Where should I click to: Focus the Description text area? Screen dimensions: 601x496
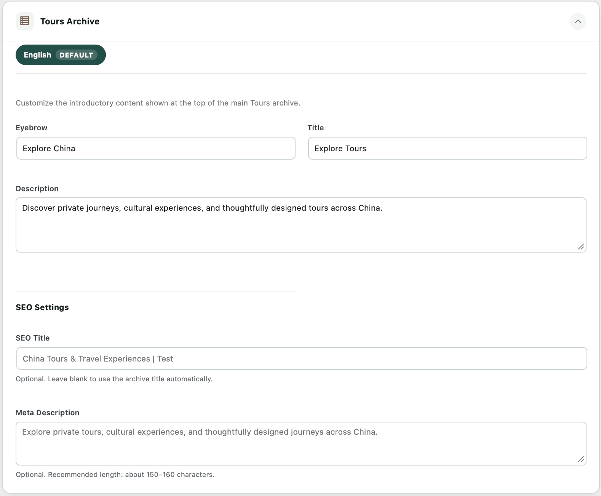point(301,225)
